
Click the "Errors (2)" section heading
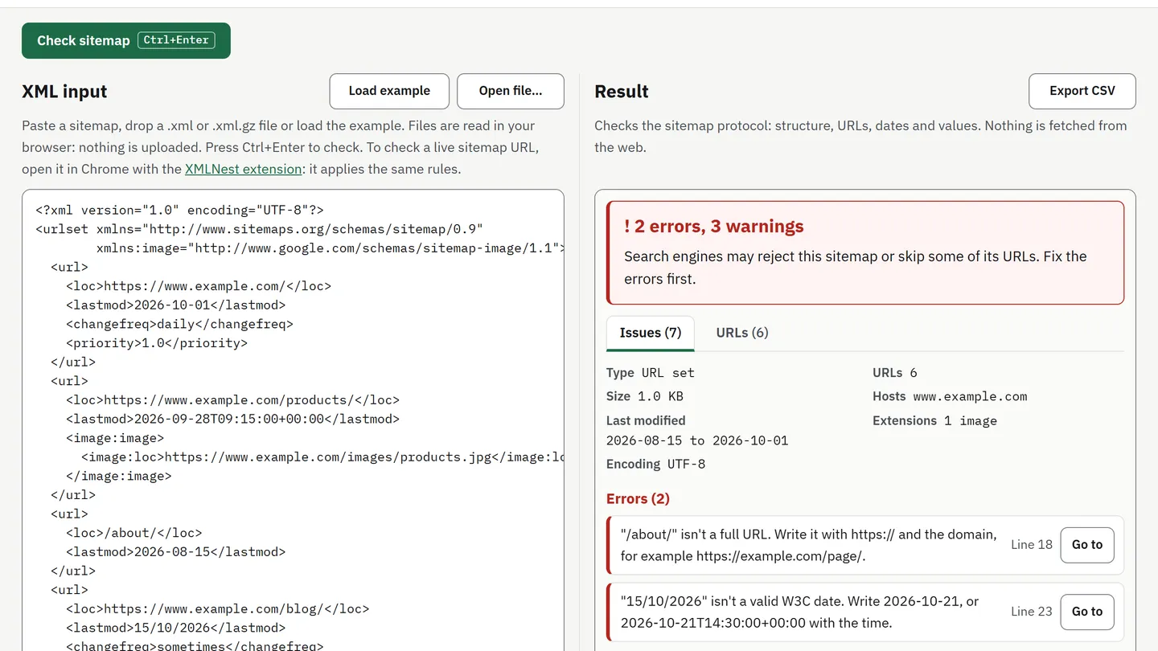point(638,499)
